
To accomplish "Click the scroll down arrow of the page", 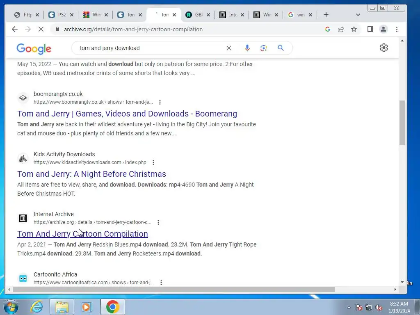I will click(402, 282).
